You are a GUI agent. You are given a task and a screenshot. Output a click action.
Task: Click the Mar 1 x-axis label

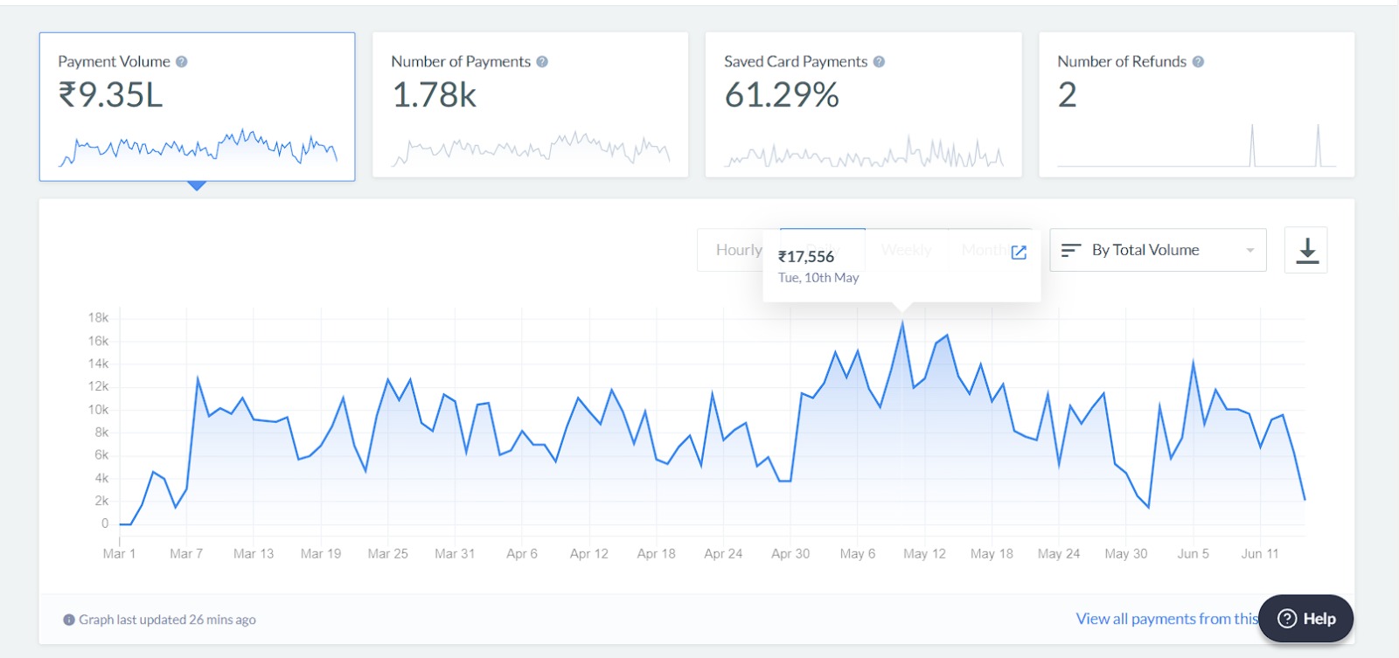click(x=119, y=554)
